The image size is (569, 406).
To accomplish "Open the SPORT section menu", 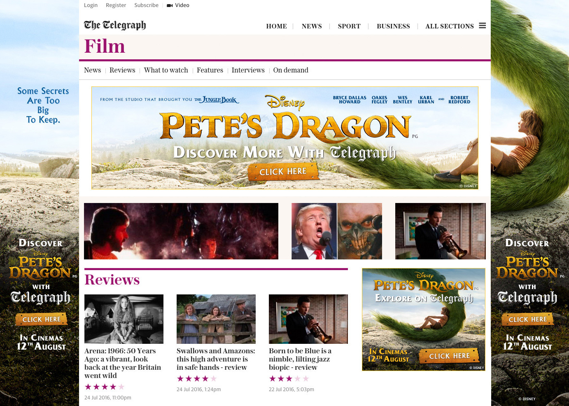I will coord(349,26).
